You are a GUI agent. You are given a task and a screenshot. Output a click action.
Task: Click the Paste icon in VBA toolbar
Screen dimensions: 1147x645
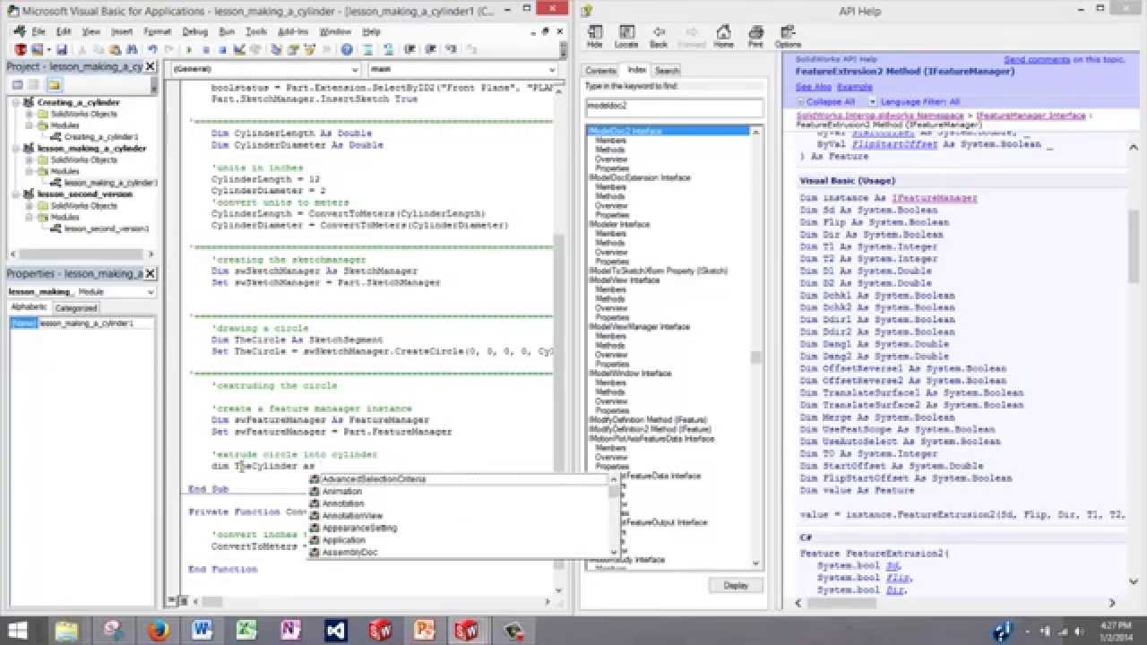click(x=115, y=49)
